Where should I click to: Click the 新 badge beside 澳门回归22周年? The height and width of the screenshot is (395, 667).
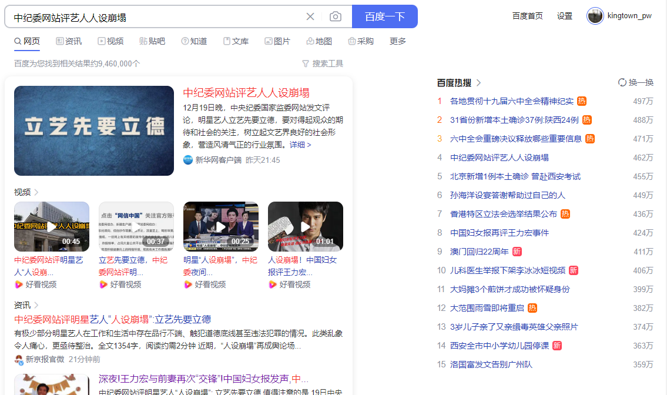coord(517,252)
